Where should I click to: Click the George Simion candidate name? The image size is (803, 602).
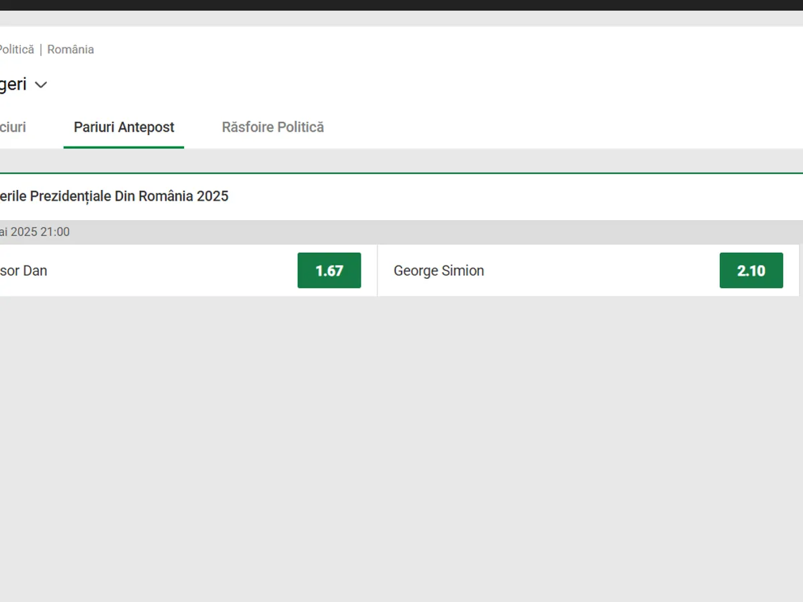[438, 271]
